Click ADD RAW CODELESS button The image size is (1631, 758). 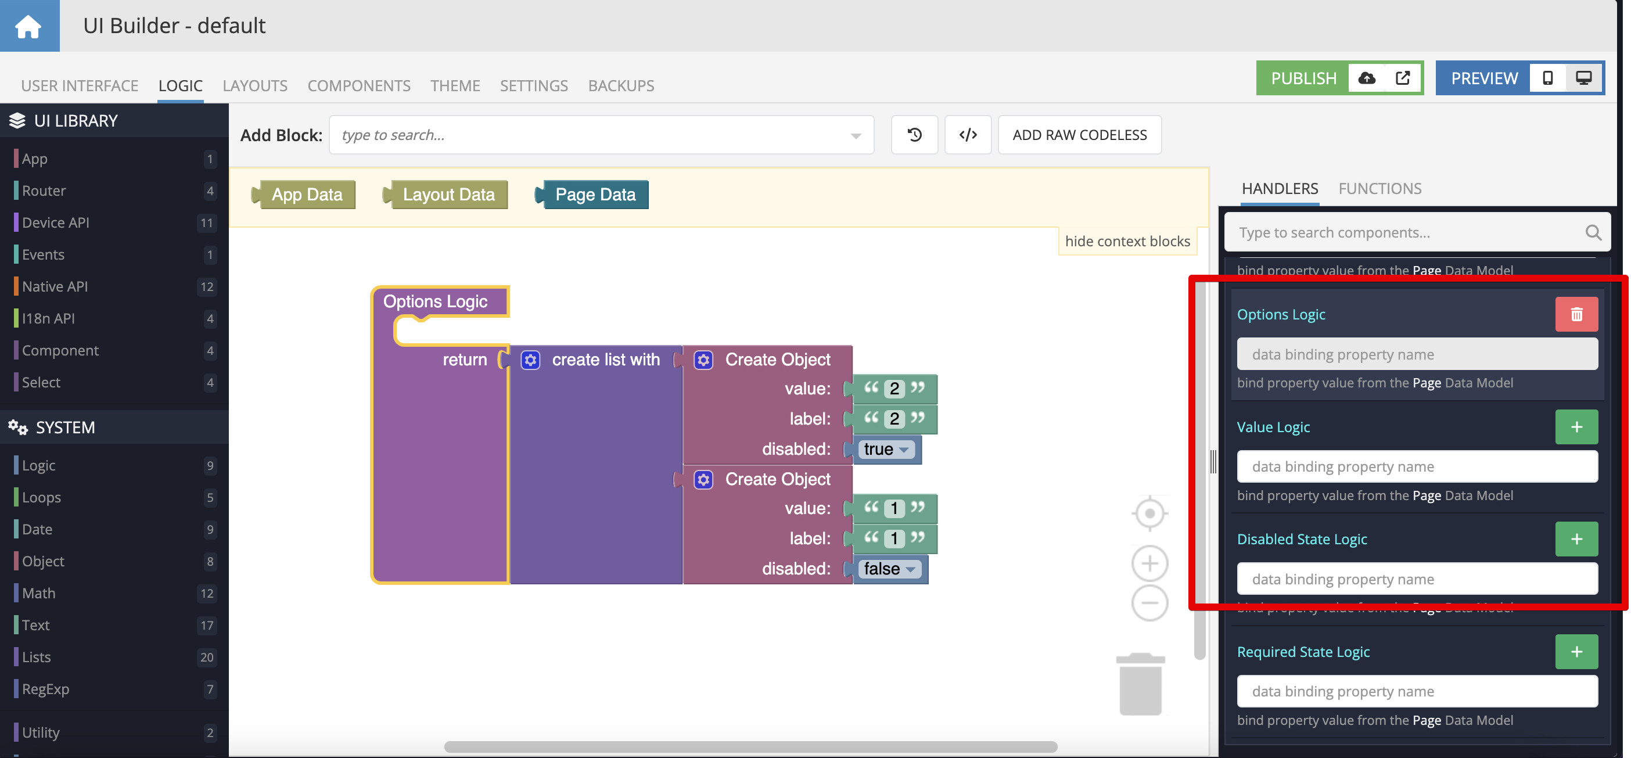[1080, 134]
